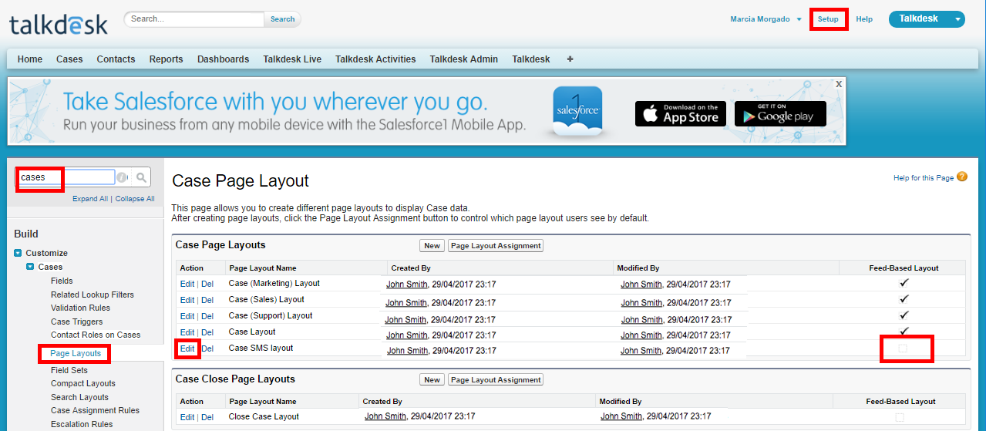Open the Talkdesk Activities tab

[x=375, y=59]
